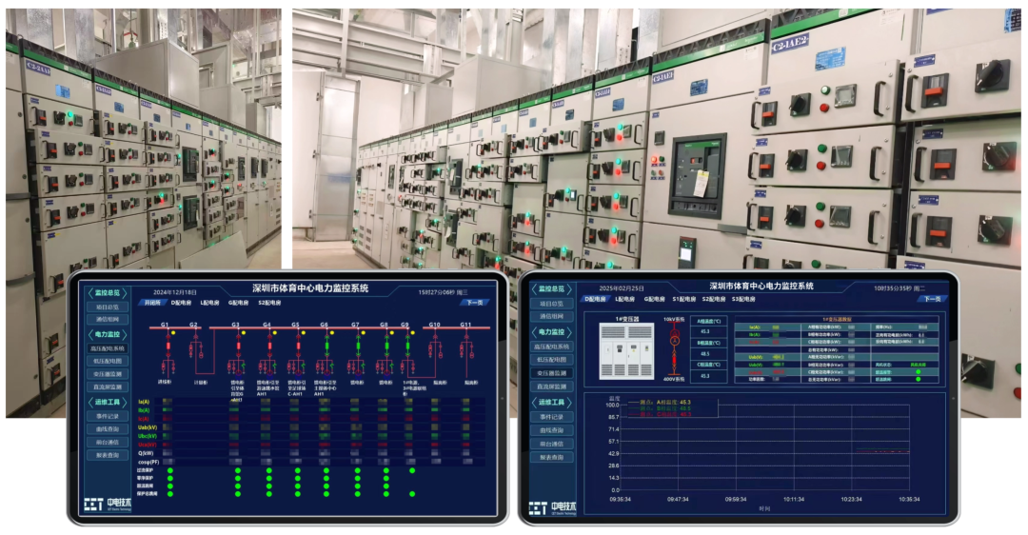The height and width of the screenshot is (535, 1028).
Task: Click the yellow indicator beside G6
Action: [x=332, y=333]
